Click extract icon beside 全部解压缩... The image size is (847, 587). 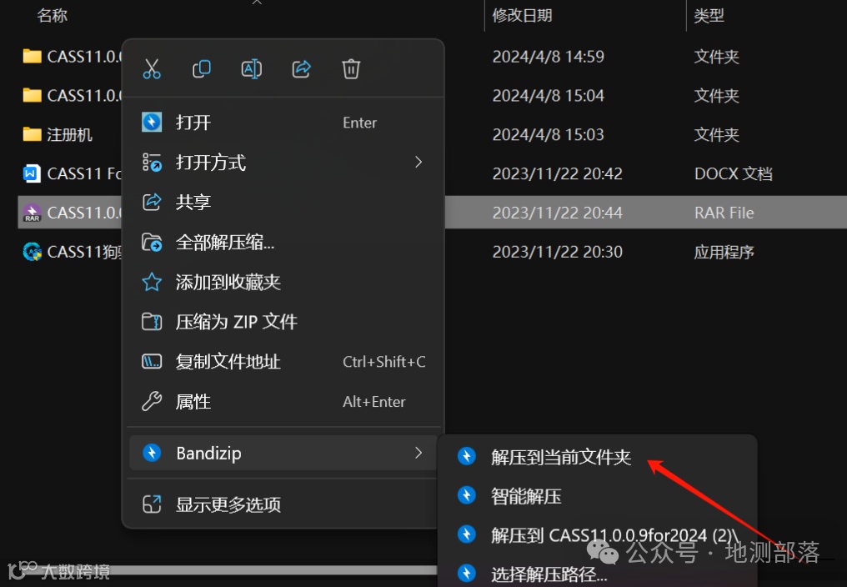point(152,242)
